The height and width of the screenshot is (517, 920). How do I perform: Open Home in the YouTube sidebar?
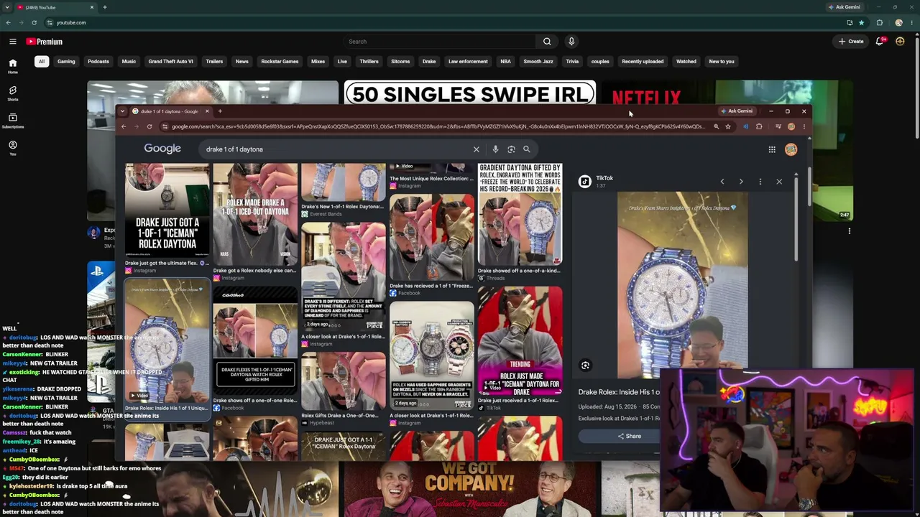13,66
